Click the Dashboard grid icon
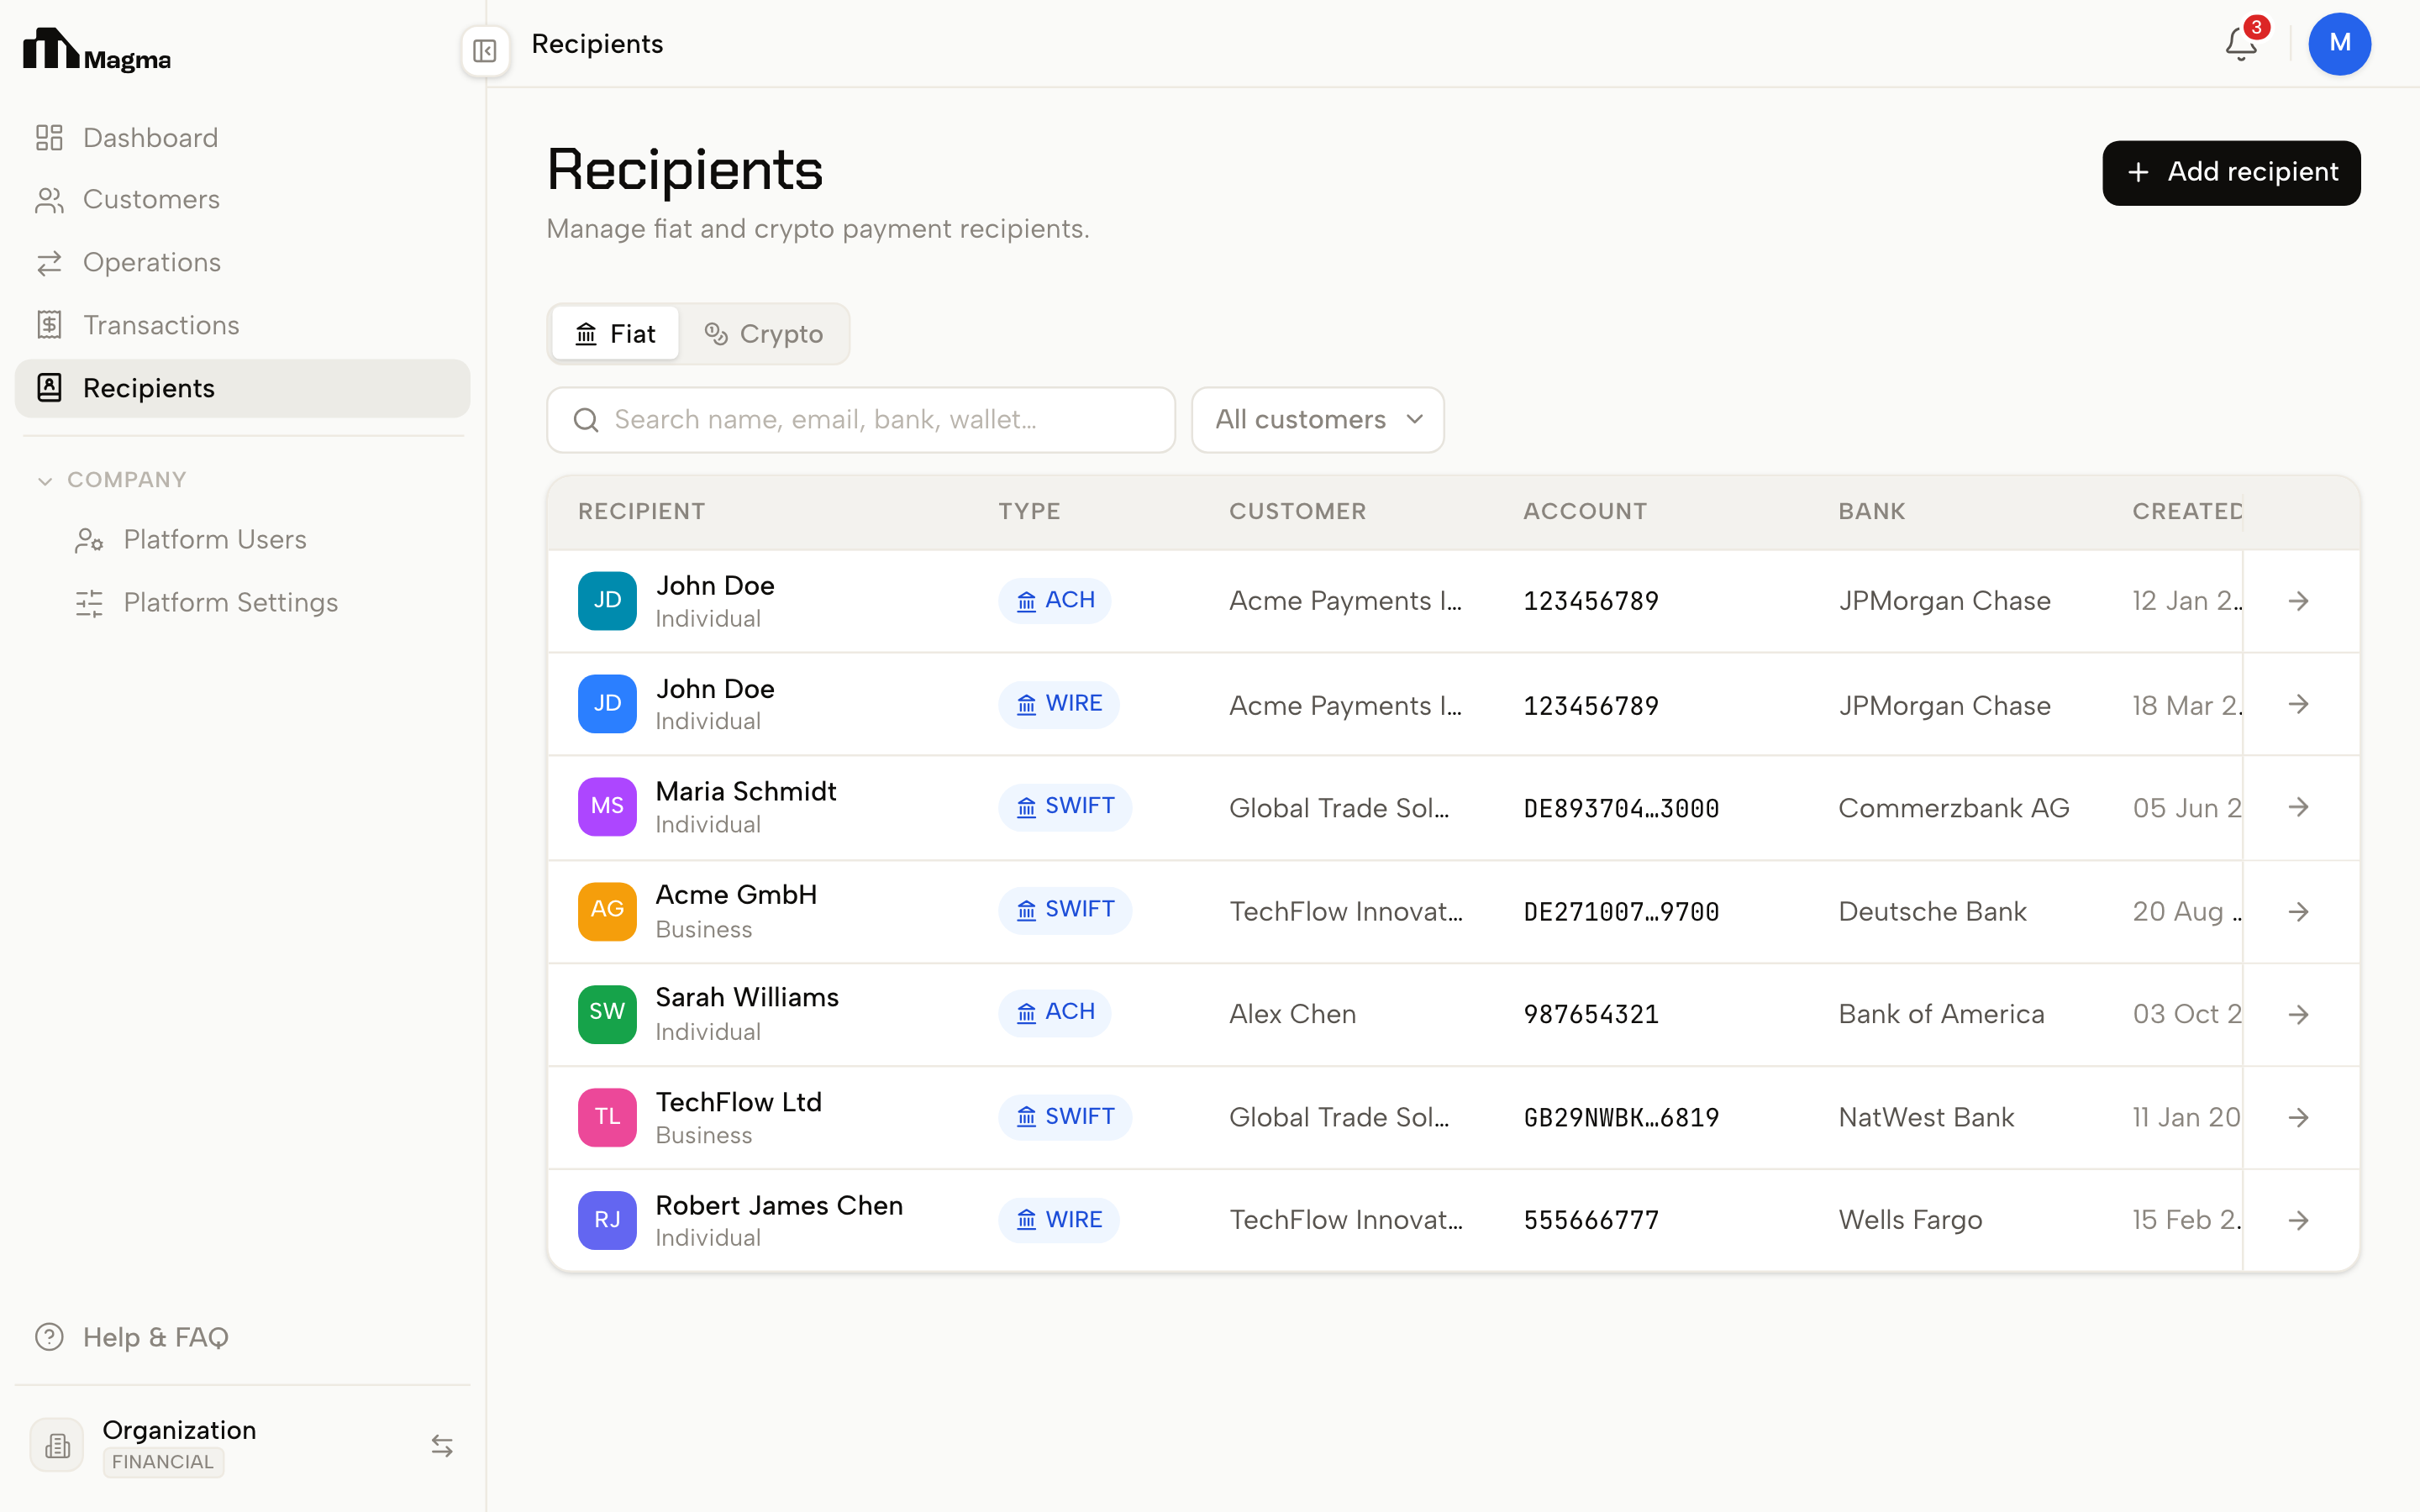This screenshot has width=2420, height=1512. click(49, 138)
